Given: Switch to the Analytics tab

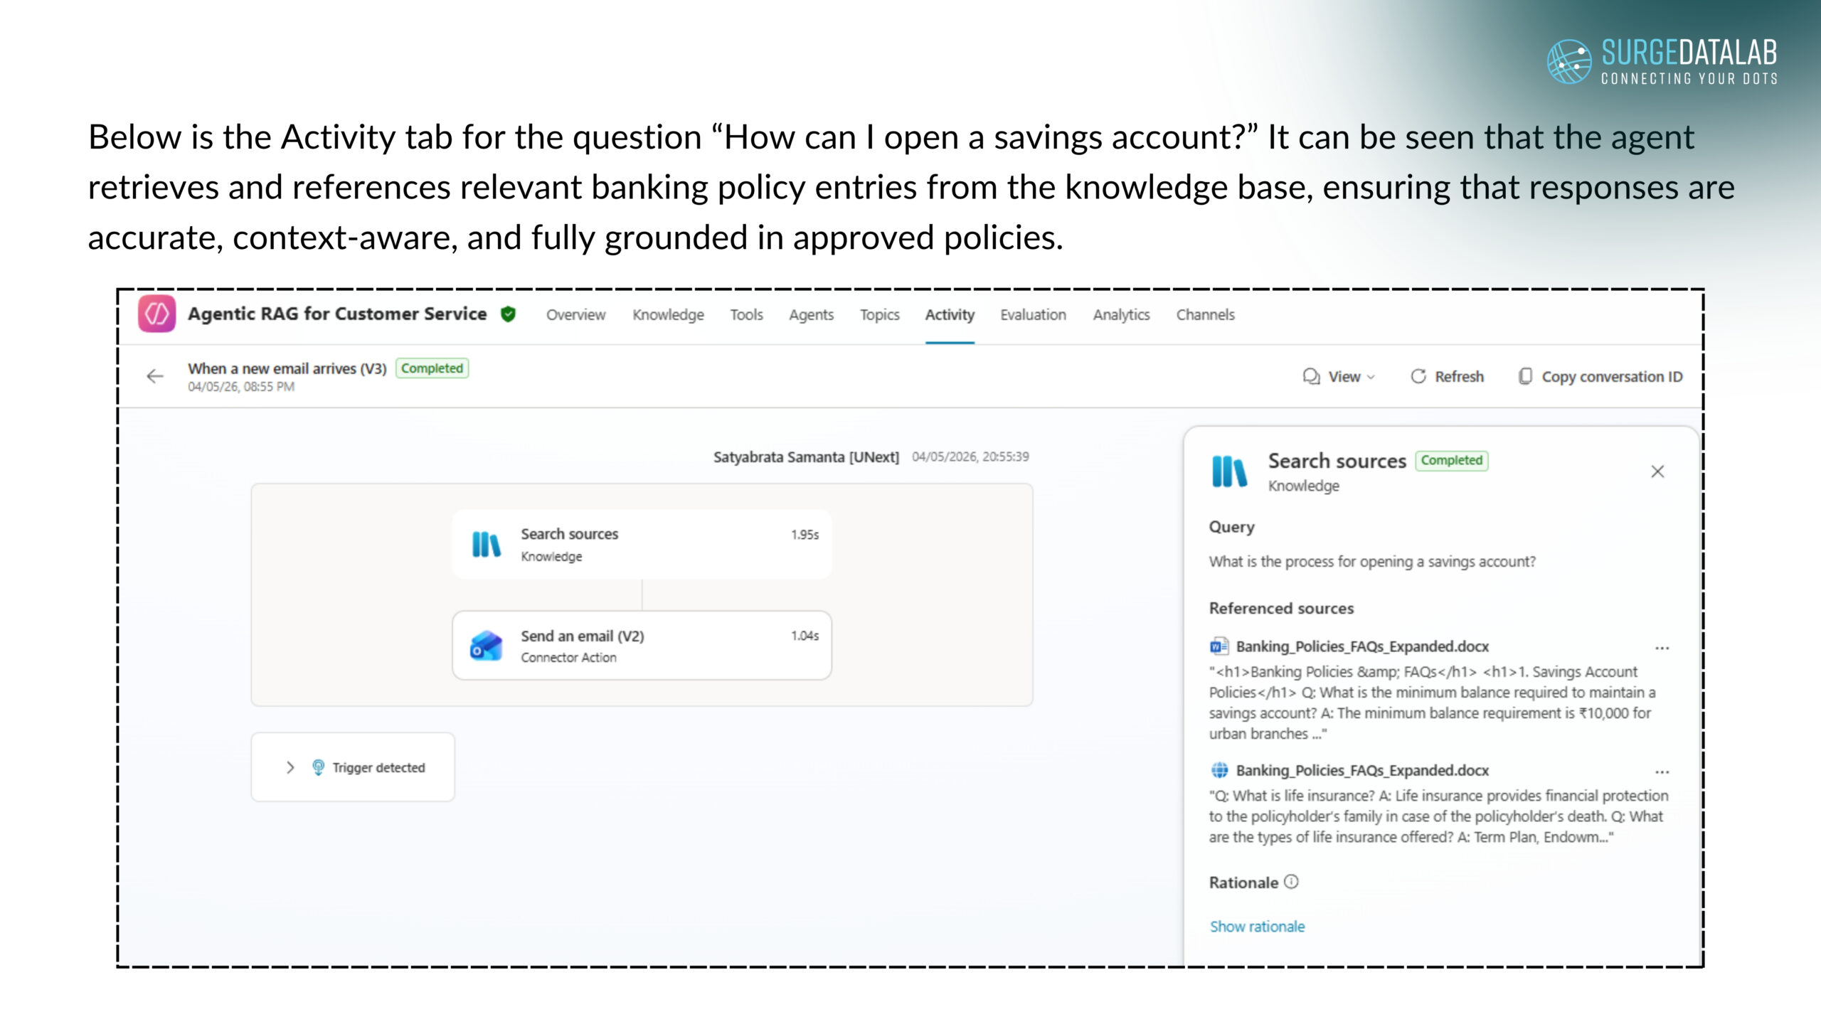Looking at the screenshot, I should click(1121, 314).
